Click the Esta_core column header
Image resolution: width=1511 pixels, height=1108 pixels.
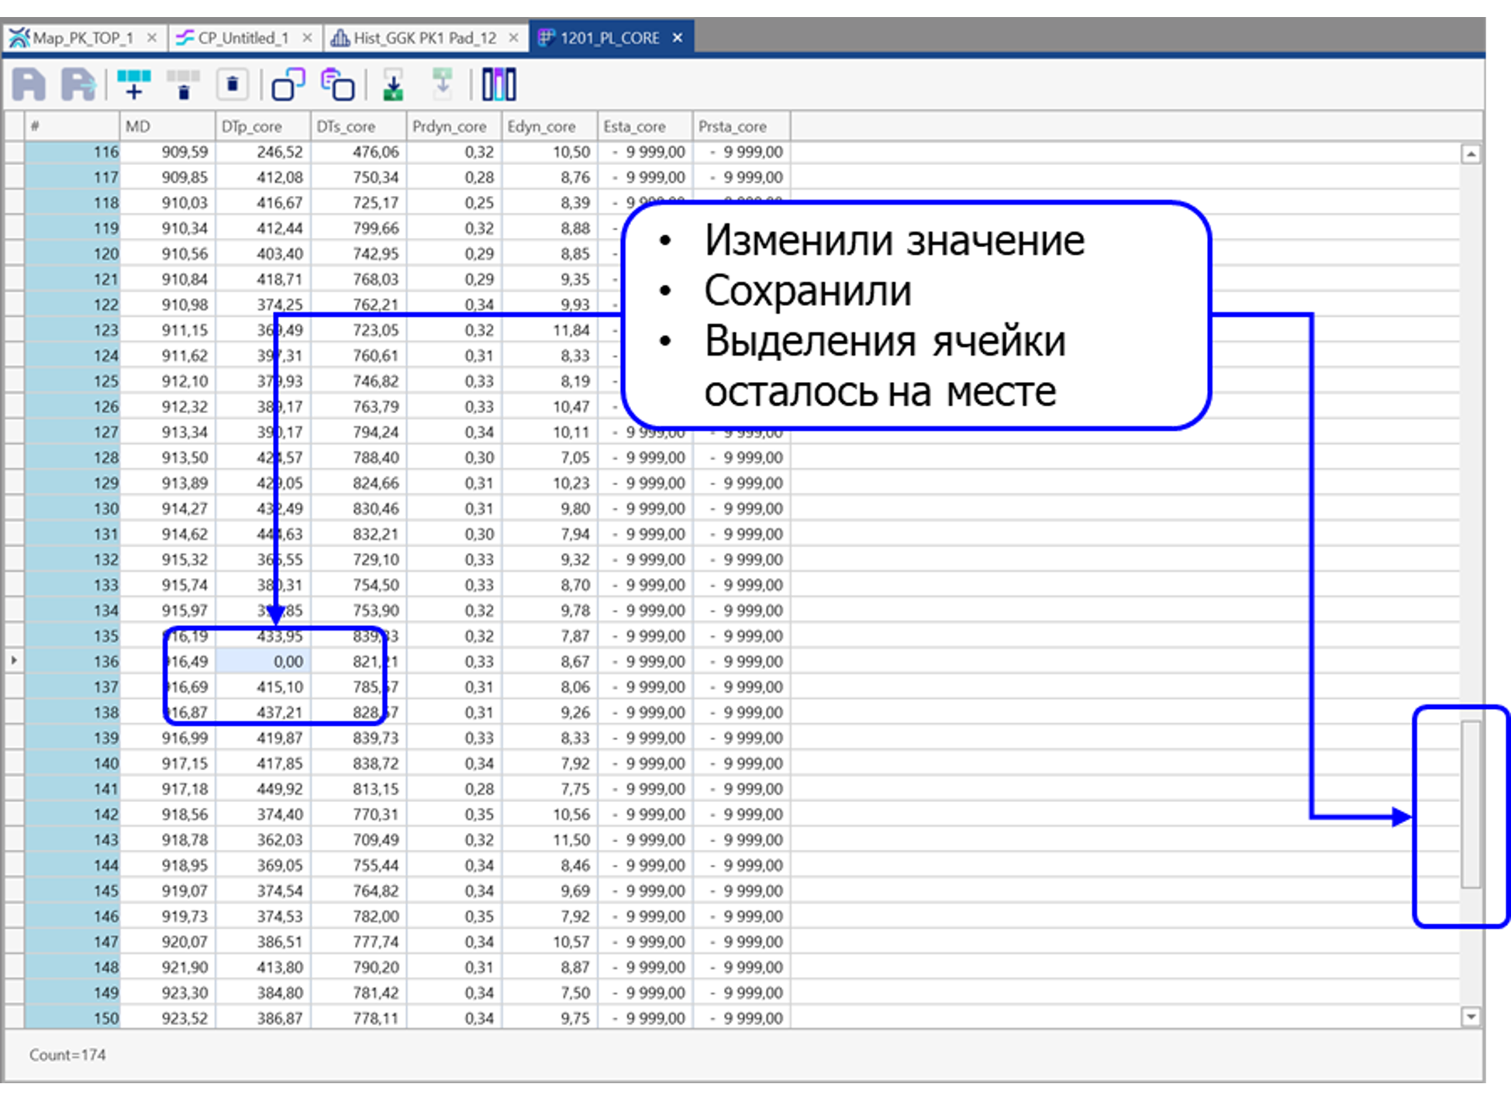click(x=645, y=126)
